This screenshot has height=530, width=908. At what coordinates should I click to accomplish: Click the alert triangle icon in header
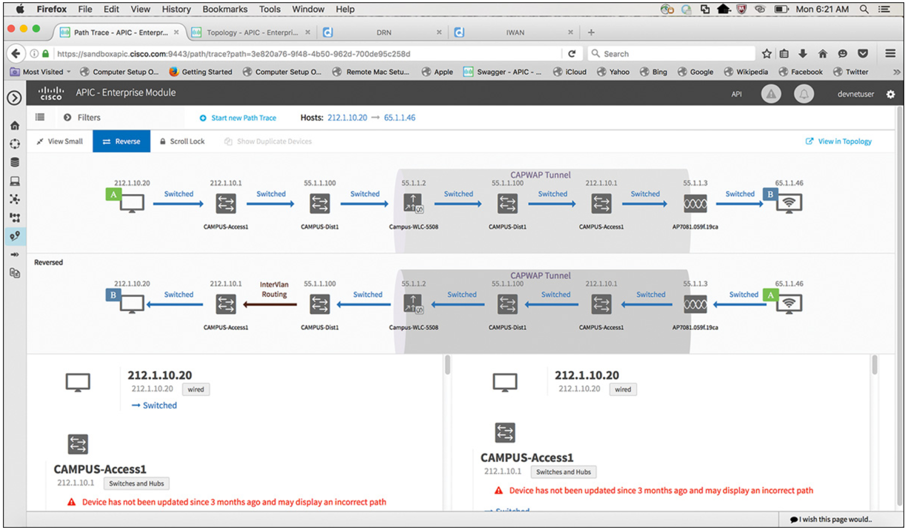coord(771,94)
